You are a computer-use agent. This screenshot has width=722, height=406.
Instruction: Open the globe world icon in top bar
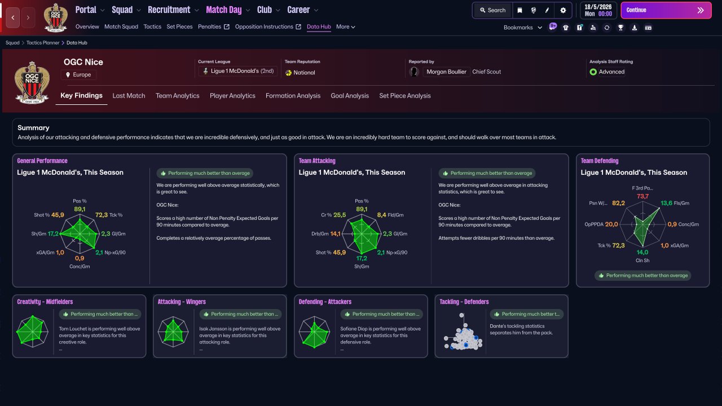coord(533,10)
